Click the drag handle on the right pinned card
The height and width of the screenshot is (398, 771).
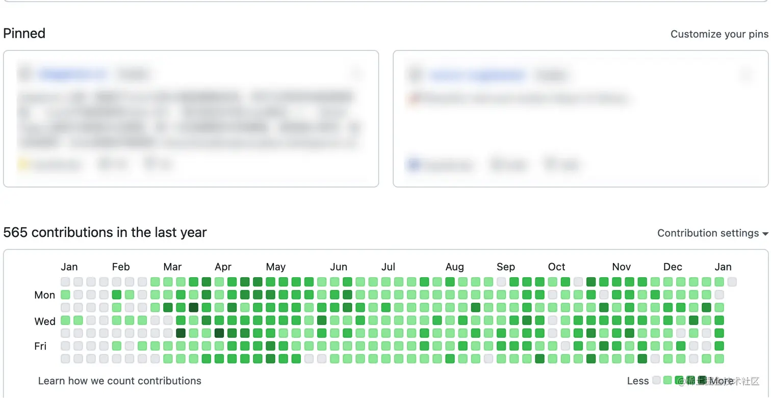tap(747, 75)
